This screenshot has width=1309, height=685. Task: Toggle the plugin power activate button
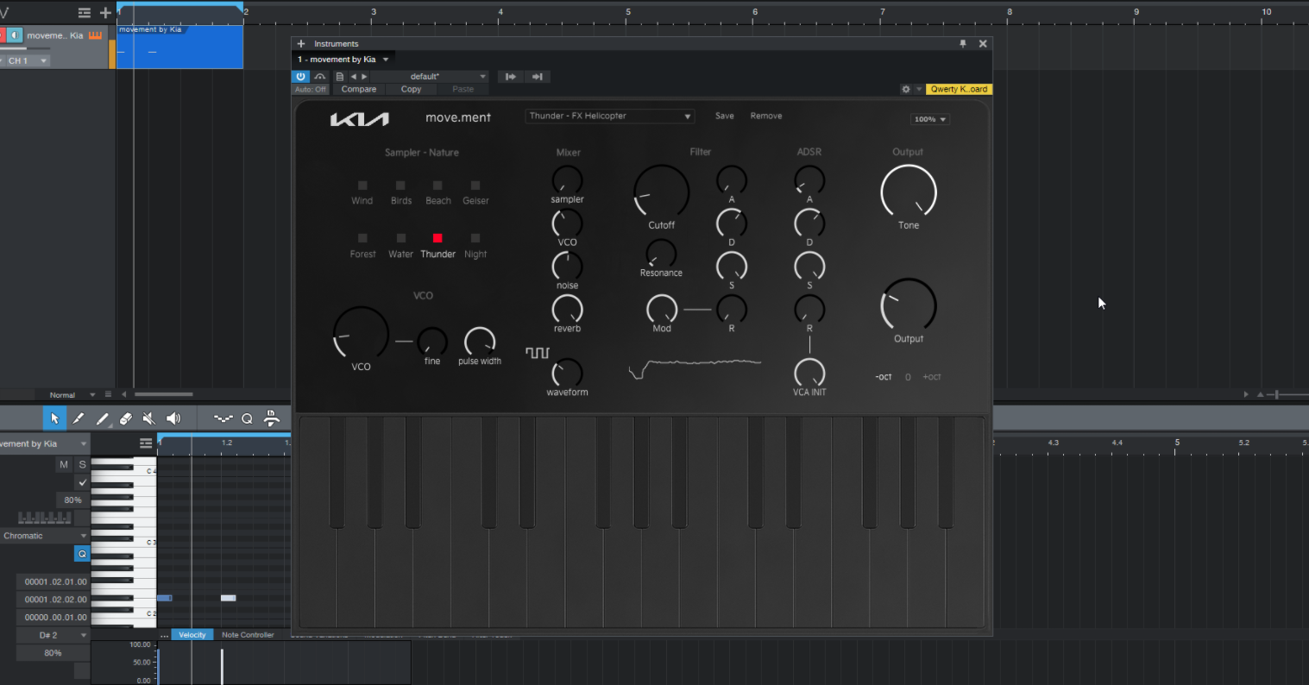[301, 77]
